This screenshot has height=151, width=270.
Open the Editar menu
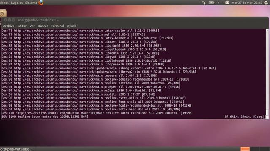(x=22, y=26)
